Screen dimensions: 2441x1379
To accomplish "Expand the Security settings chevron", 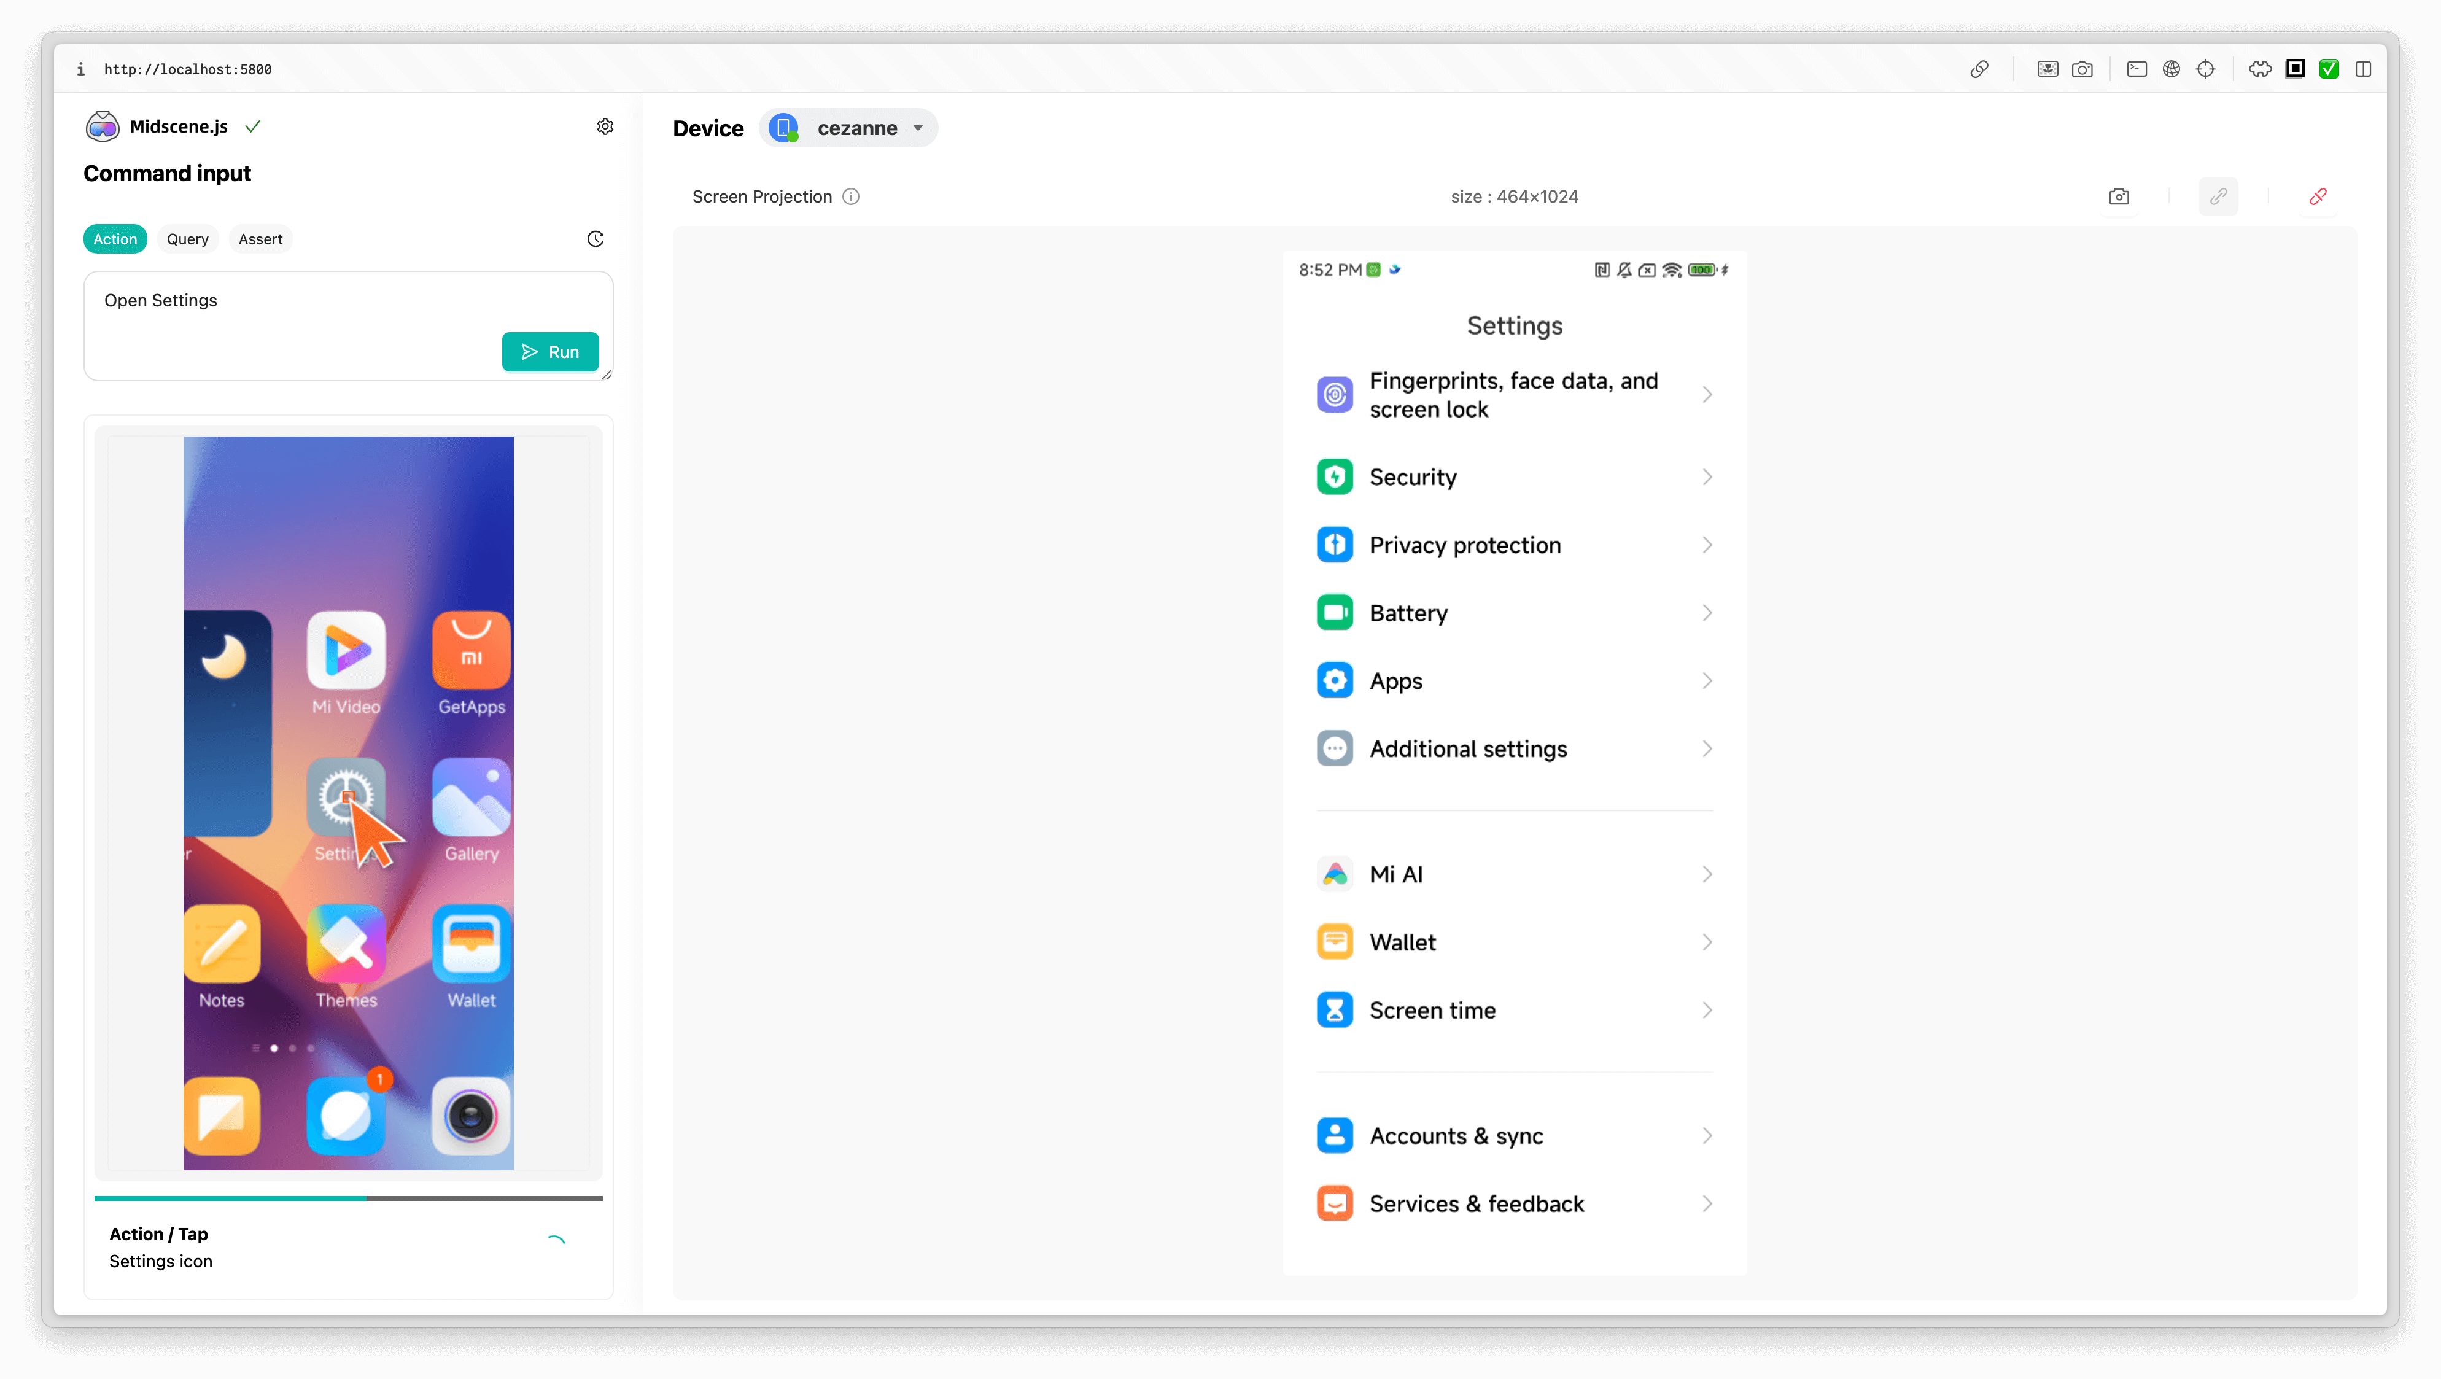I will click(x=1707, y=476).
